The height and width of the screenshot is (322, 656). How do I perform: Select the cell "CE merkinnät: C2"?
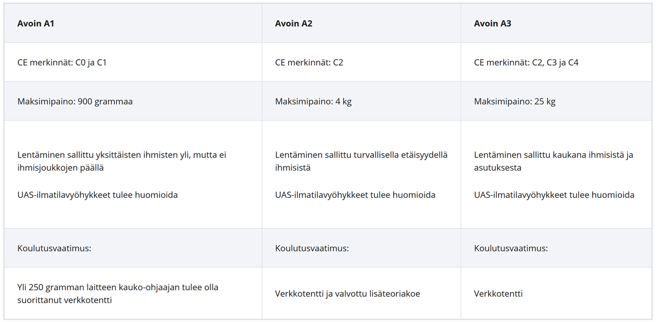pyautogui.click(x=309, y=62)
